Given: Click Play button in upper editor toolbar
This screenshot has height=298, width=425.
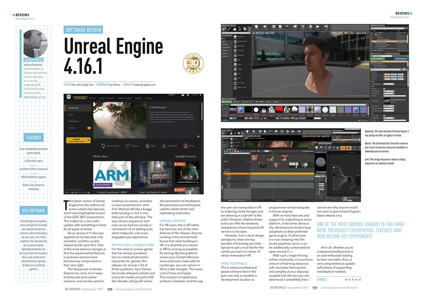Looking at the screenshot, I should click(x=318, y=27).
